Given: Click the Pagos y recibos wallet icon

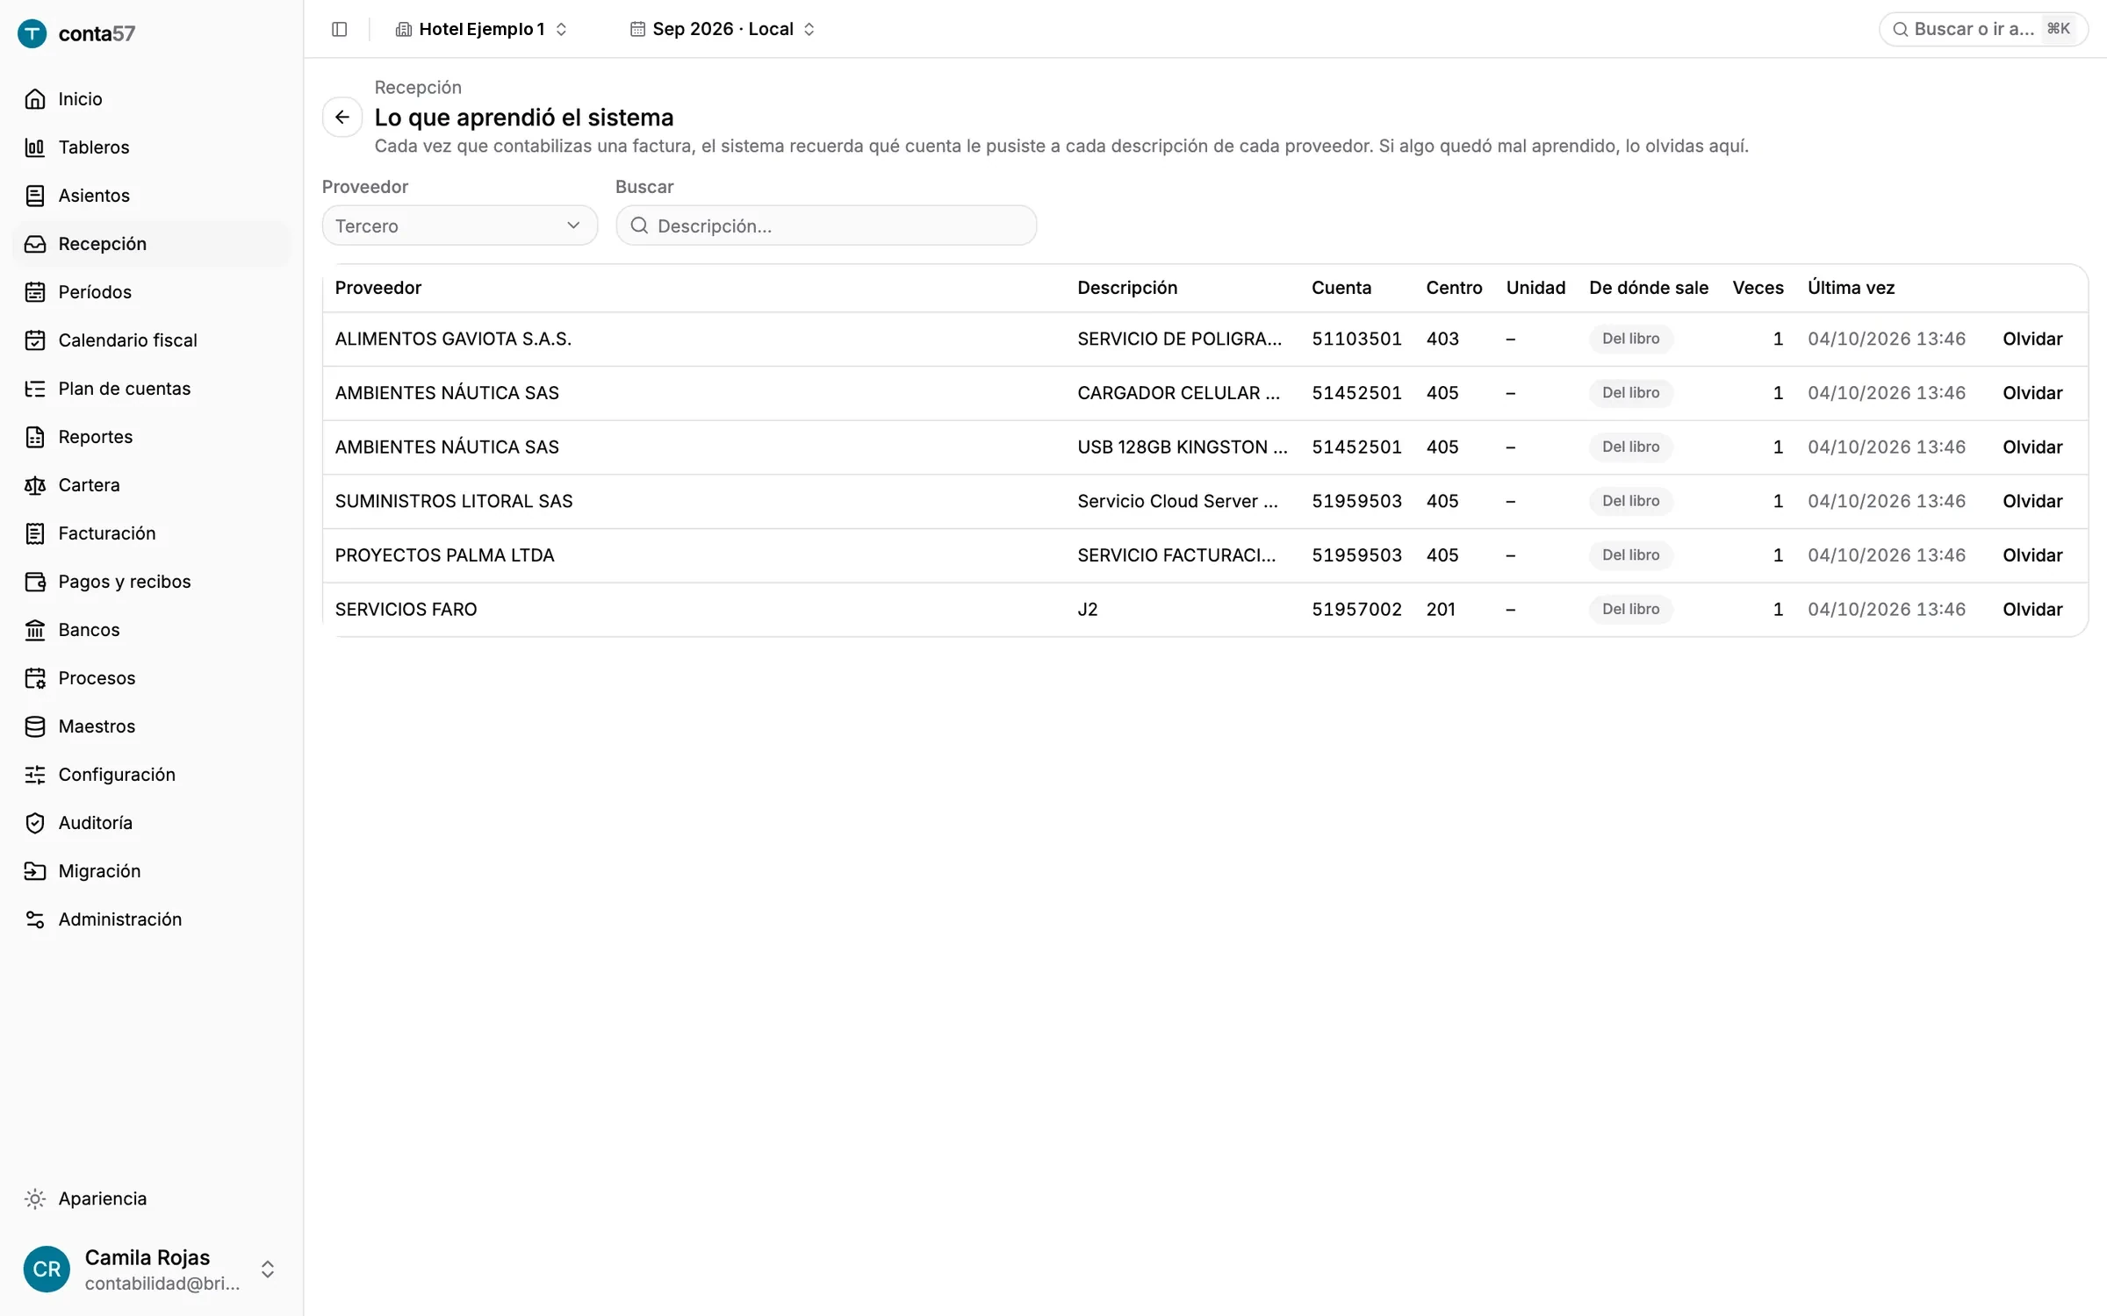Looking at the screenshot, I should [35, 582].
